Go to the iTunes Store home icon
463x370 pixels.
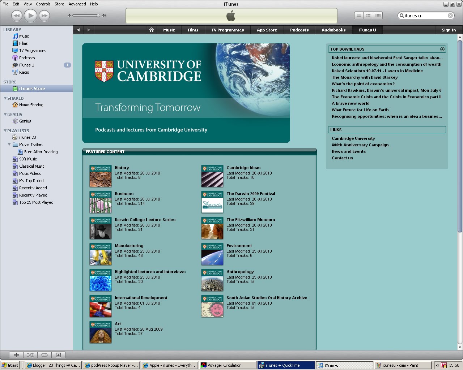(x=152, y=30)
